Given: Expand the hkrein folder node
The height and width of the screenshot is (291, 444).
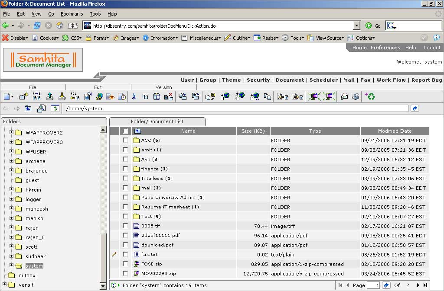Looking at the screenshot, I should [11, 189].
